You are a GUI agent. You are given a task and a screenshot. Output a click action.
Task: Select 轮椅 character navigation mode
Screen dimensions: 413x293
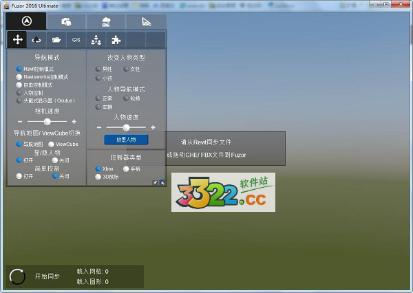[x=131, y=98]
